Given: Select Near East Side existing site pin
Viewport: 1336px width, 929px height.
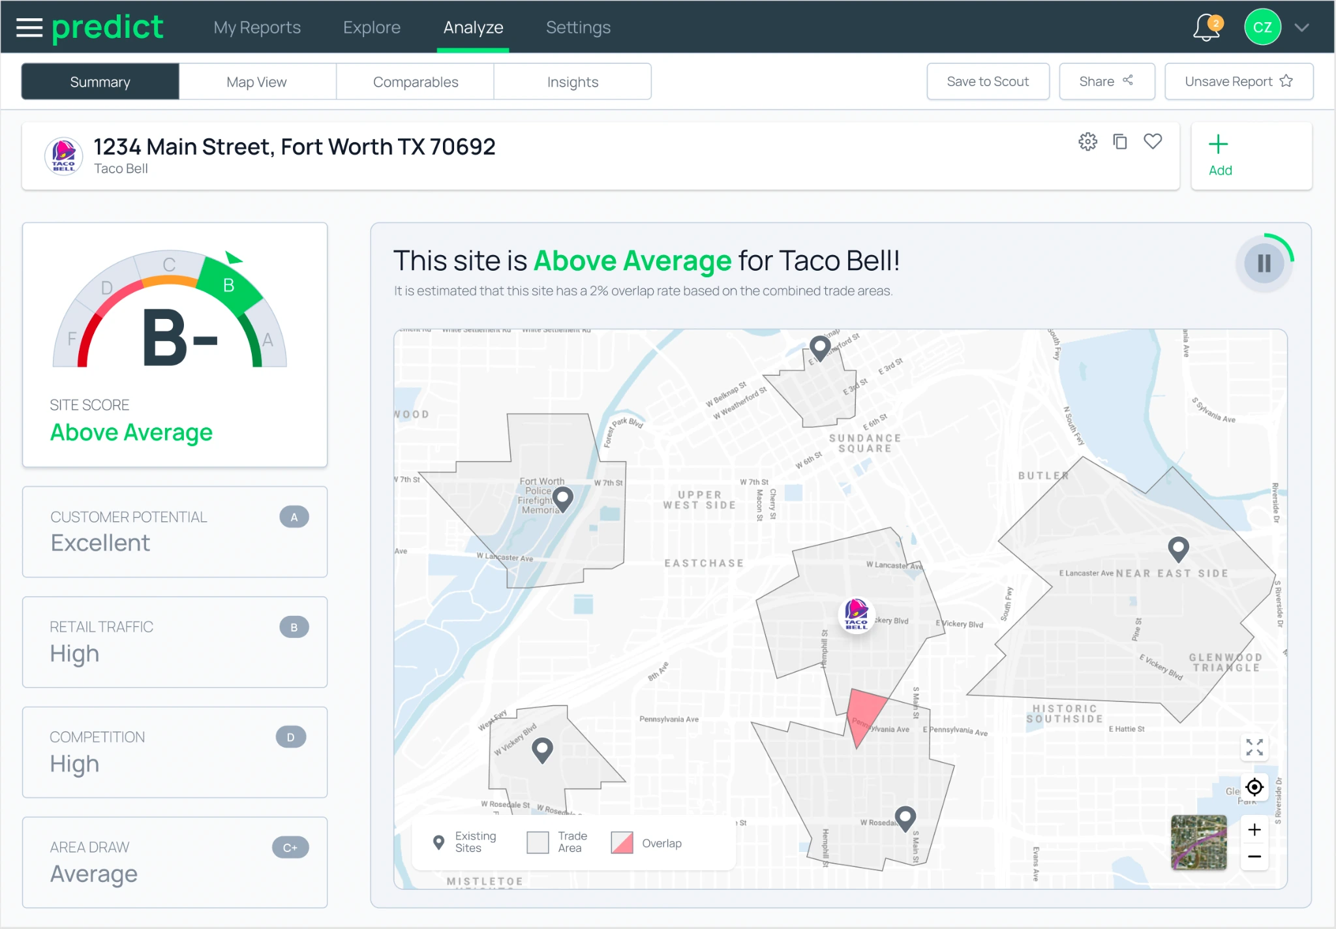Looking at the screenshot, I should (x=1177, y=549).
